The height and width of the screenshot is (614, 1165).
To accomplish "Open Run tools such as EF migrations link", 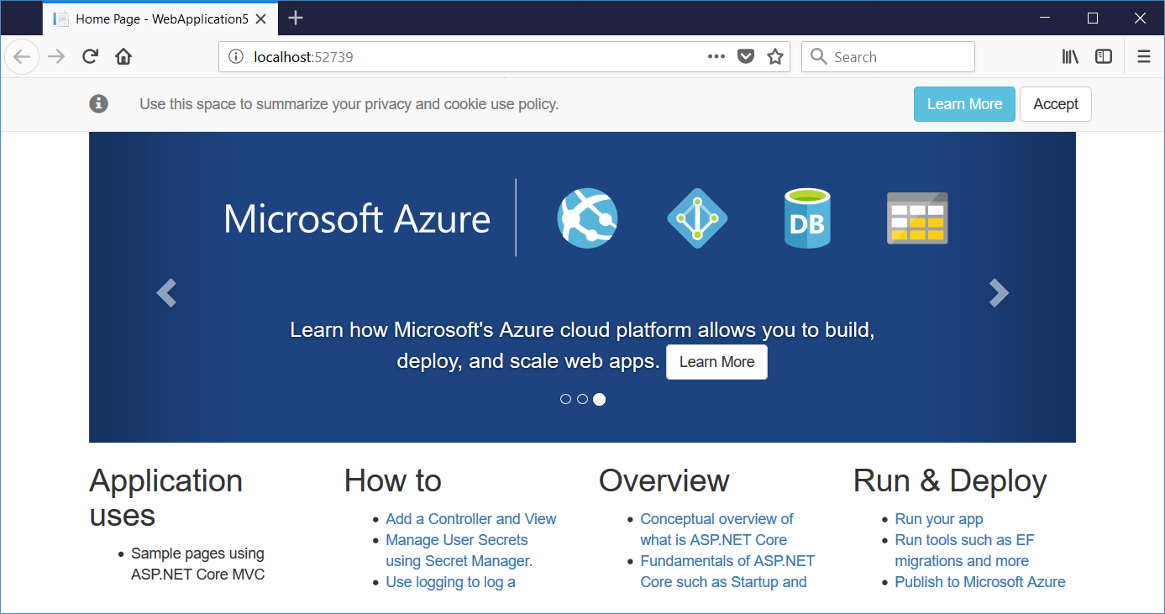I will (x=964, y=550).
